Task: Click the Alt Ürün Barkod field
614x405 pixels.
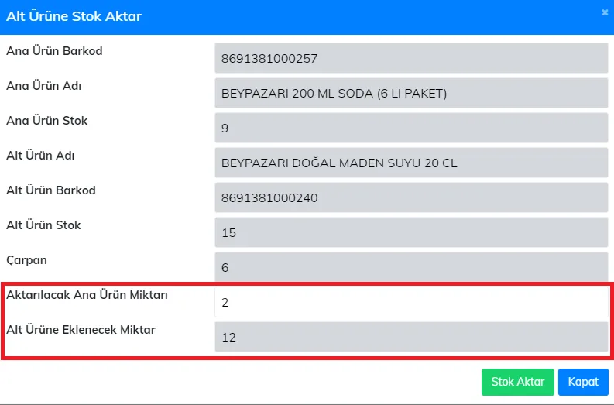Action: 411,197
